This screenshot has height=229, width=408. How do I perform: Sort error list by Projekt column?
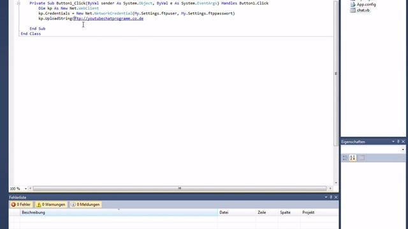(x=319, y=212)
